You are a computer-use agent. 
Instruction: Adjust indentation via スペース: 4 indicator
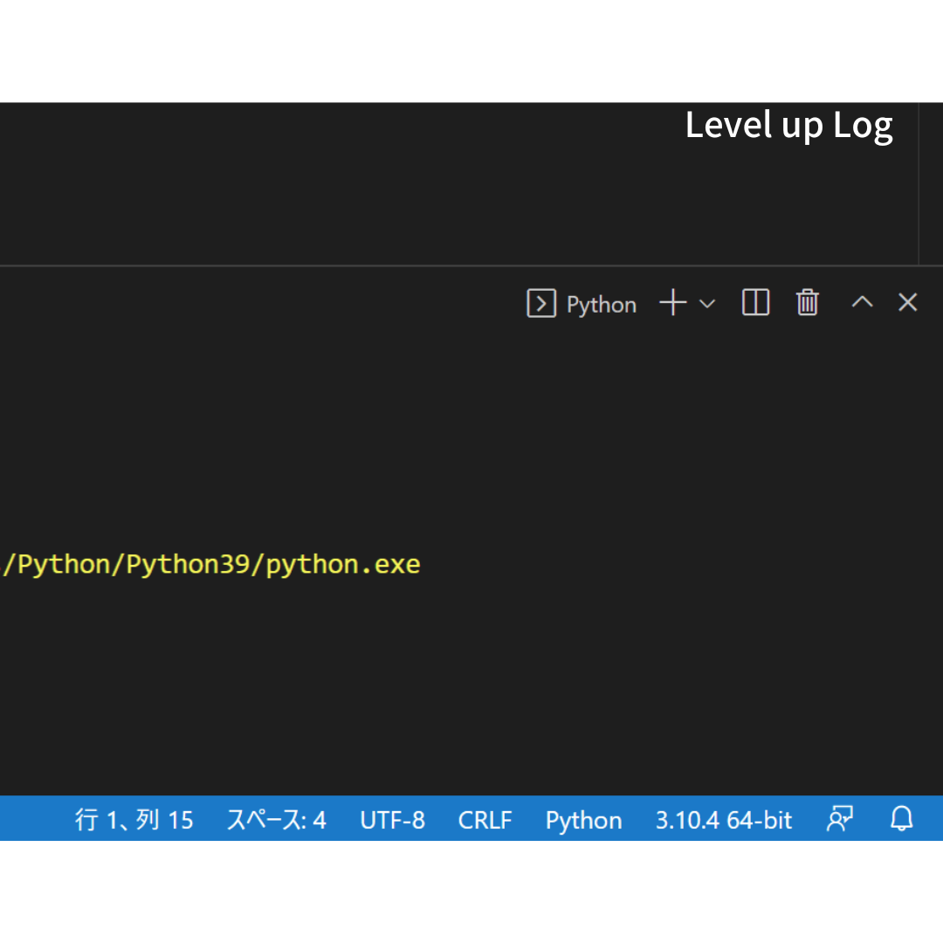[276, 819]
